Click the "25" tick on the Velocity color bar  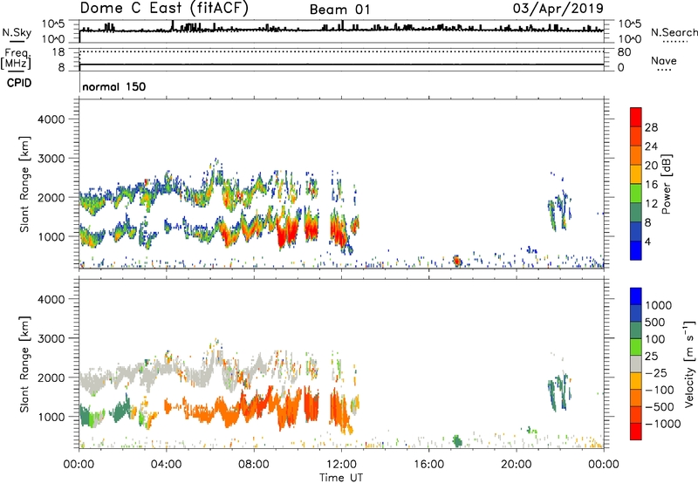tap(651, 357)
